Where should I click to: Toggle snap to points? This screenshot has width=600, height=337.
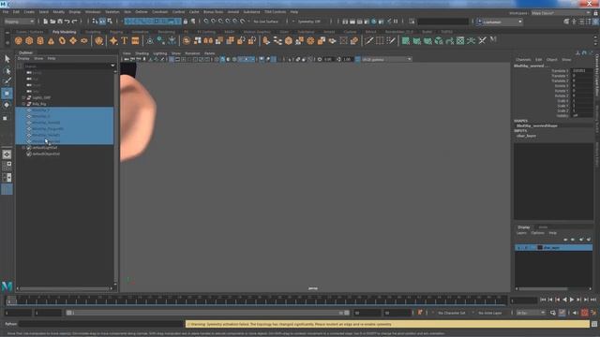tap(221, 22)
